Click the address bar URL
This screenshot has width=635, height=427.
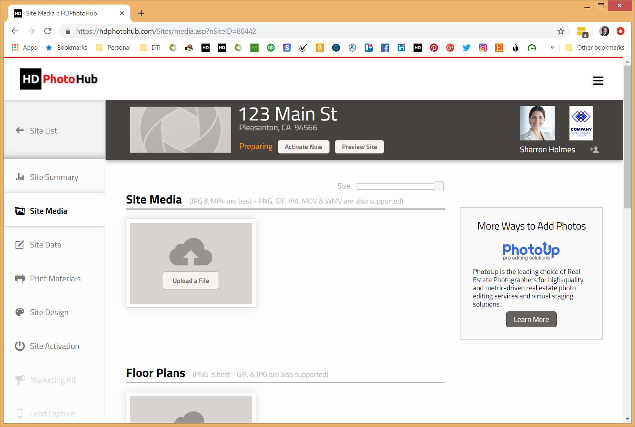coord(166,31)
